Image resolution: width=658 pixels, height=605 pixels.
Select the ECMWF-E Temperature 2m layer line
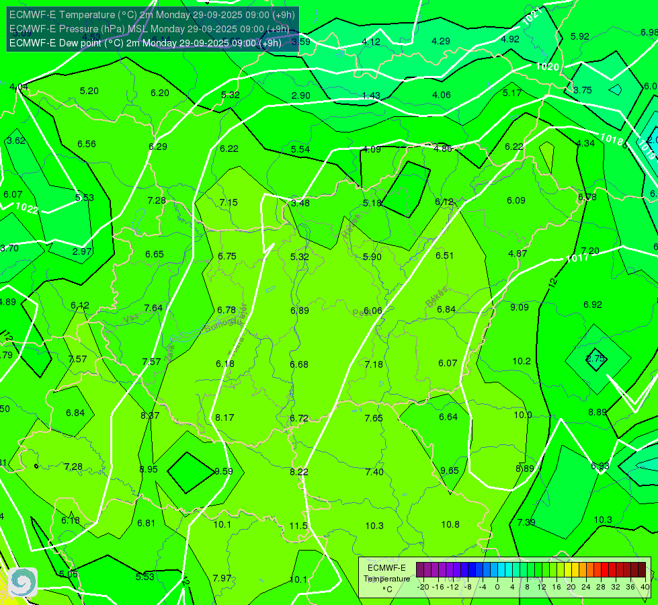pos(152,15)
